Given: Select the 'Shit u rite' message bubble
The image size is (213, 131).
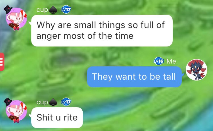Looking at the screenshot, I should coord(57,118).
